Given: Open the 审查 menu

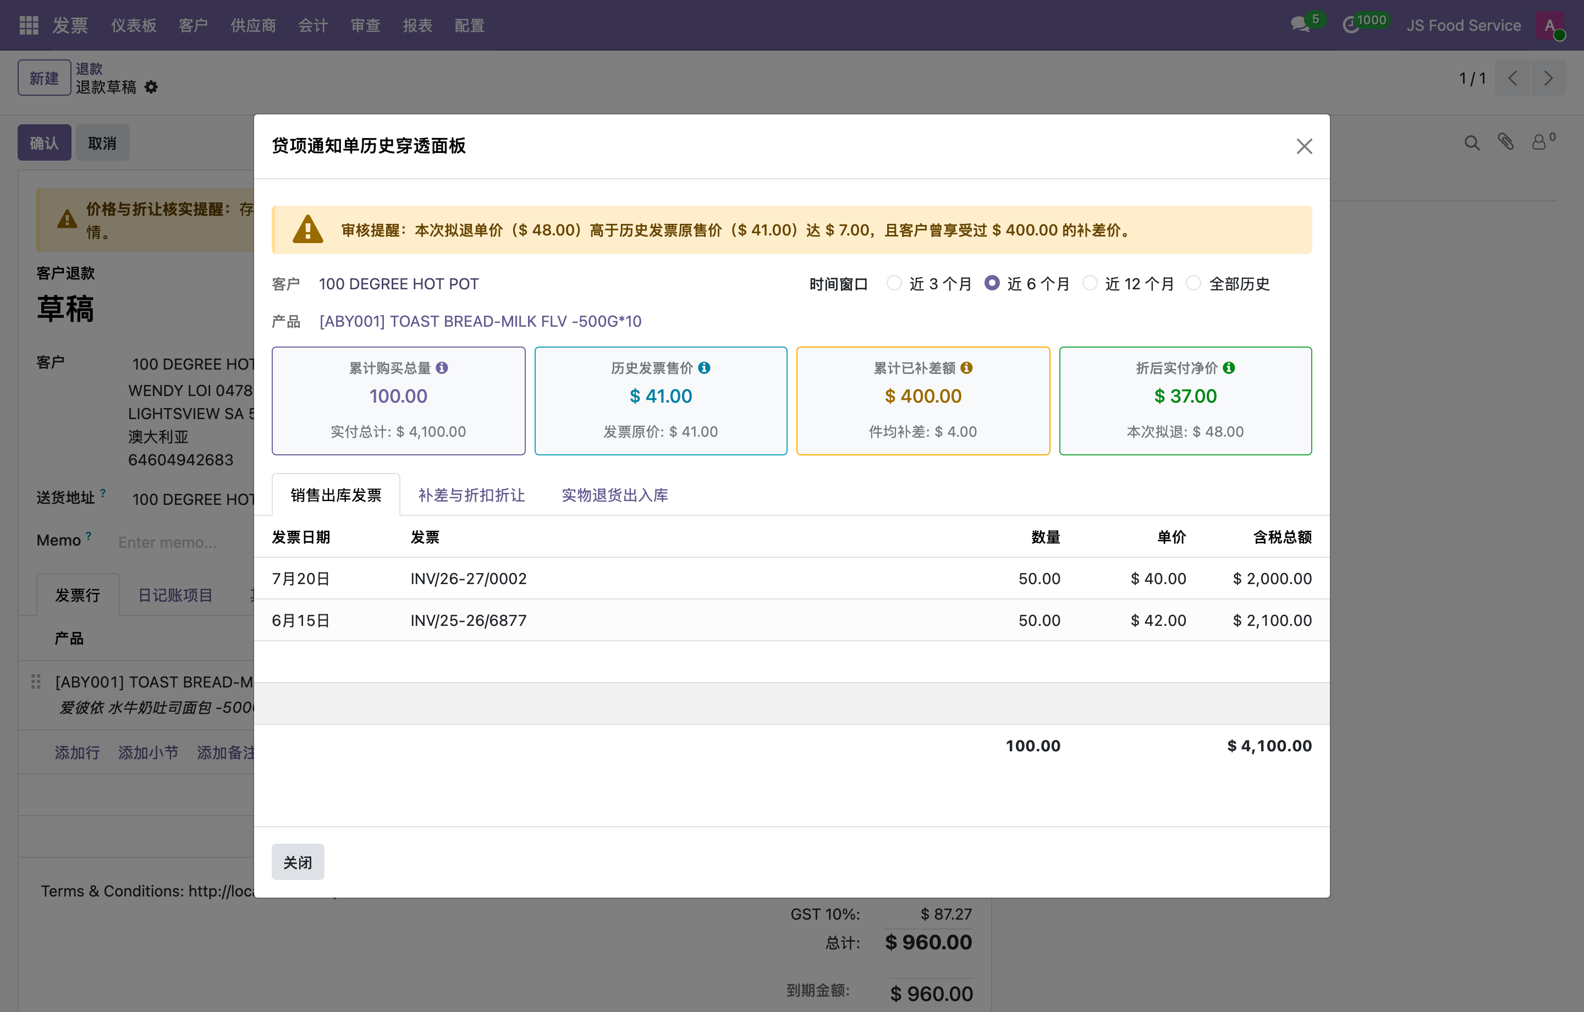Looking at the screenshot, I should pos(365,25).
